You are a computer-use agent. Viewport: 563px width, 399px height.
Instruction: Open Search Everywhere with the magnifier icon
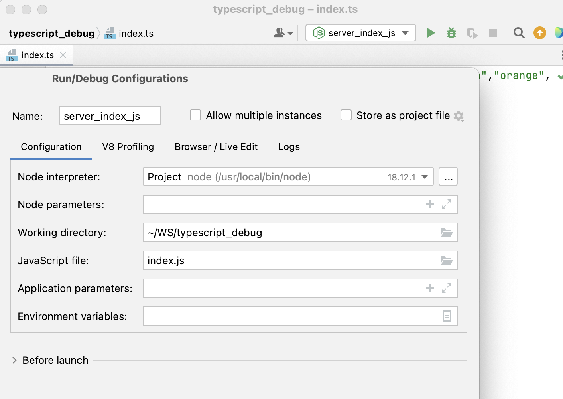519,33
